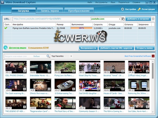Click green checkmark status of downloaded file
Image resolution: width=158 pixels, height=118 pixels.
6,28
